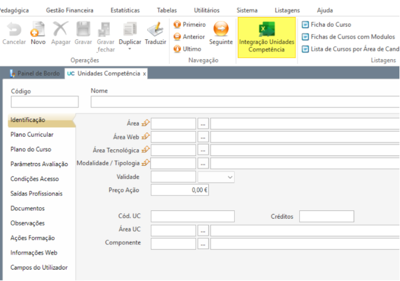Image resolution: width=400 pixels, height=281 pixels.
Task: Open the Listagens menu
Action: click(287, 10)
